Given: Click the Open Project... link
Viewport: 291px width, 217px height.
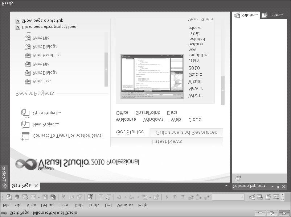Looking at the screenshot, I should 47,113.
